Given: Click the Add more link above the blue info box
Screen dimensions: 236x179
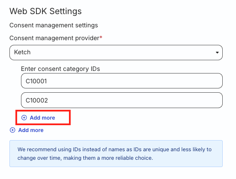Looking at the screenshot, I should 27,130.
